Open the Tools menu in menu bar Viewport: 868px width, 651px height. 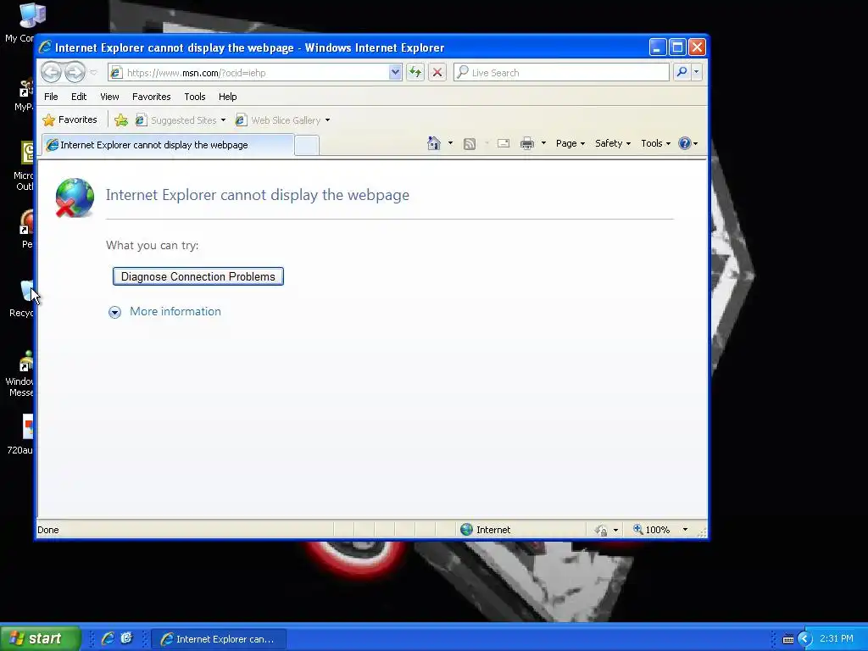tap(195, 97)
